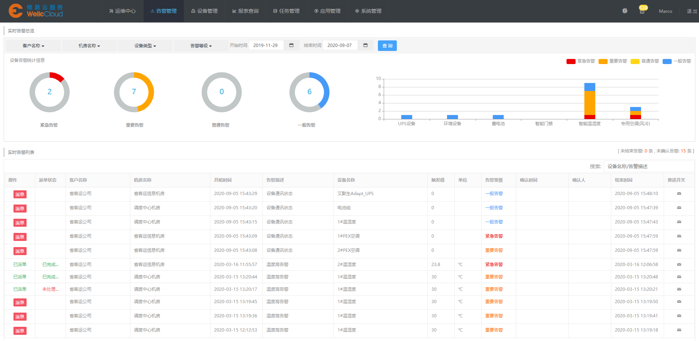Click 专用空调(风冷) stacked bar in chart
Viewport: 699px width, 341px height.
coord(636,113)
